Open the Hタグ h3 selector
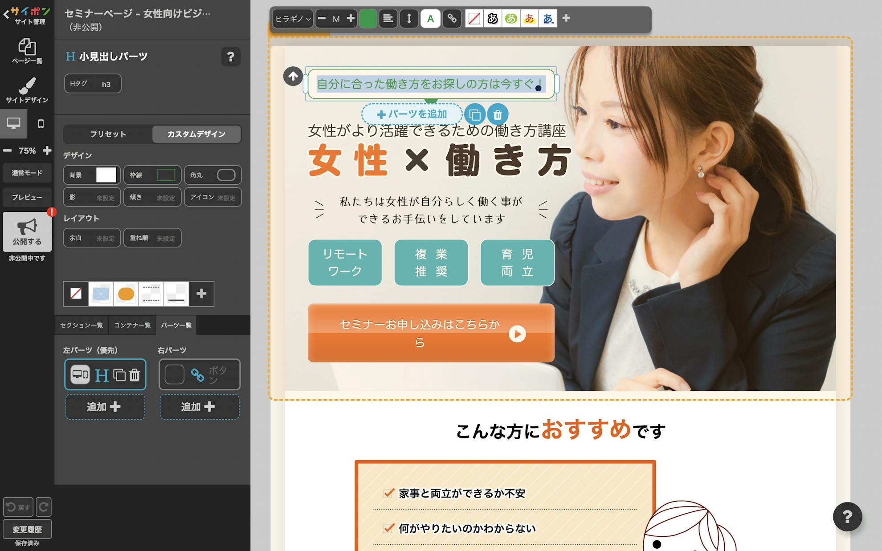 [93, 84]
